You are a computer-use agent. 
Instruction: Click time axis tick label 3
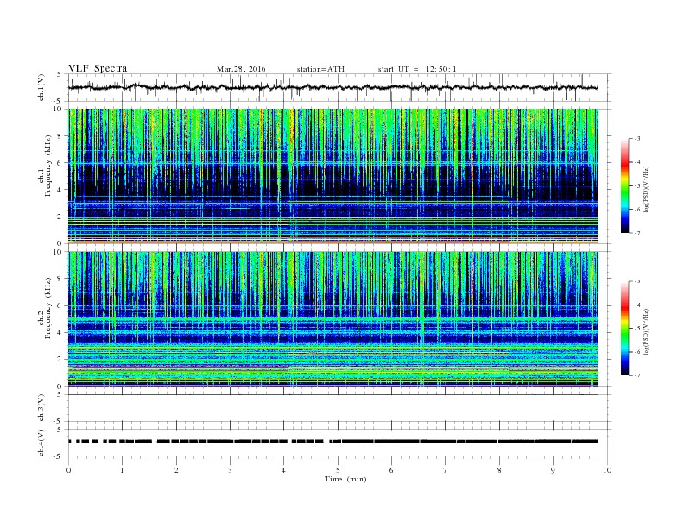tap(231, 470)
